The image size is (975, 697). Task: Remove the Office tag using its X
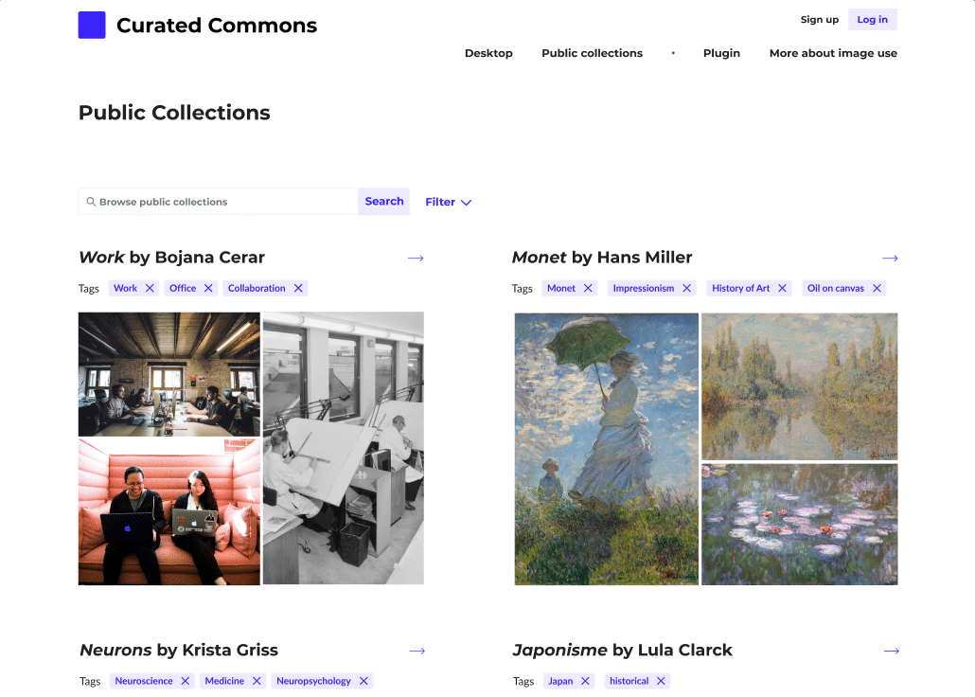(208, 288)
